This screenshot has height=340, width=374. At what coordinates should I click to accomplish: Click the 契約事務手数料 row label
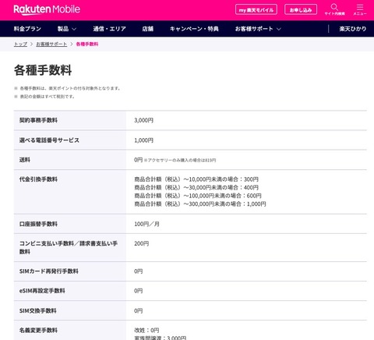pos(38,120)
